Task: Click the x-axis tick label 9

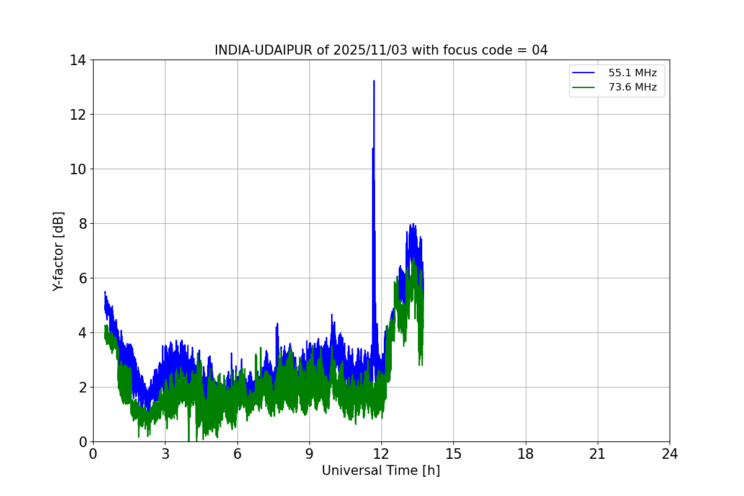Action: [x=309, y=454]
